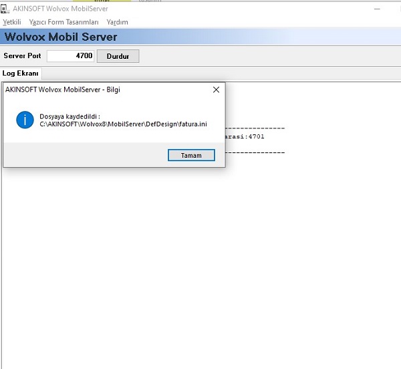
Task: Select the Log Ekranı tab
Action: pos(21,74)
